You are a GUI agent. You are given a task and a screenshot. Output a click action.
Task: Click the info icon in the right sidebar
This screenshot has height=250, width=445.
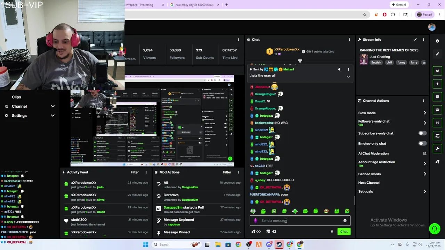(437, 41)
